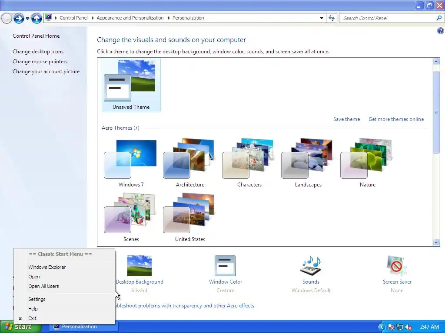Click the search magnifier icon

point(439,18)
